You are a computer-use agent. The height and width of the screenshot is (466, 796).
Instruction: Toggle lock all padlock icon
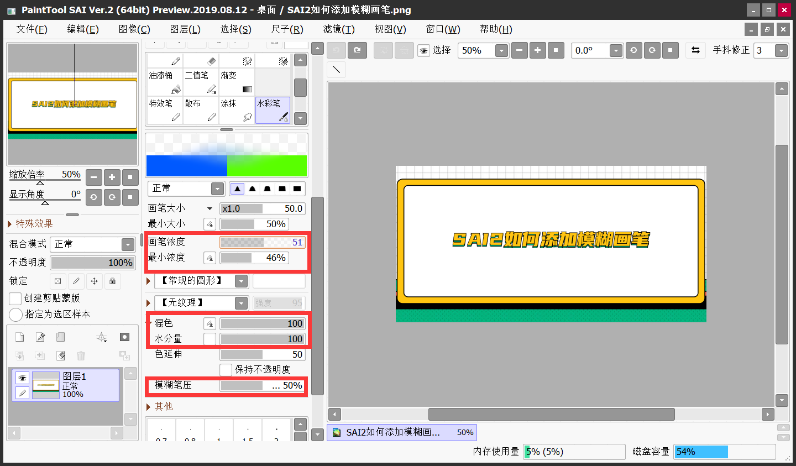(112, 281)
